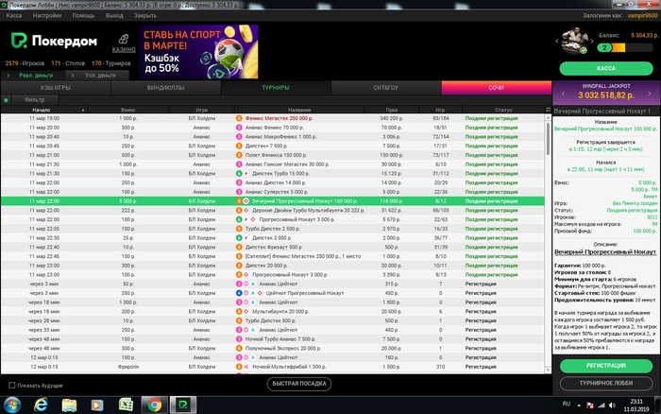
Task: Toggle the green filter indicator dot
Action: (6, 100)
